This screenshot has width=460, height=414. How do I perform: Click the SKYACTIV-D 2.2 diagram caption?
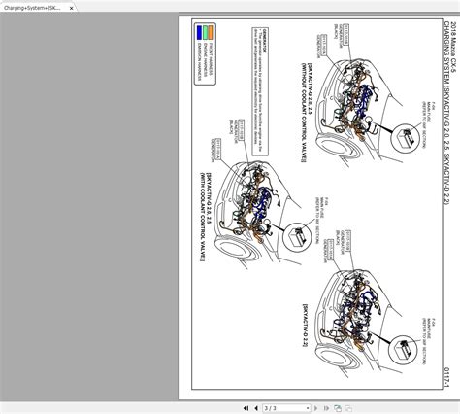point(305,325)
